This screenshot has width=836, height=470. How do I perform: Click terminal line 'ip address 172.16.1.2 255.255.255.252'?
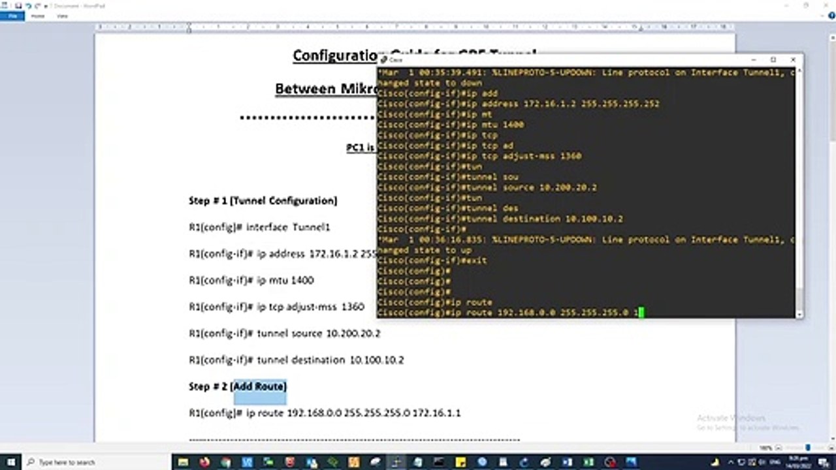pyautogui.click(x=519, y=104)
